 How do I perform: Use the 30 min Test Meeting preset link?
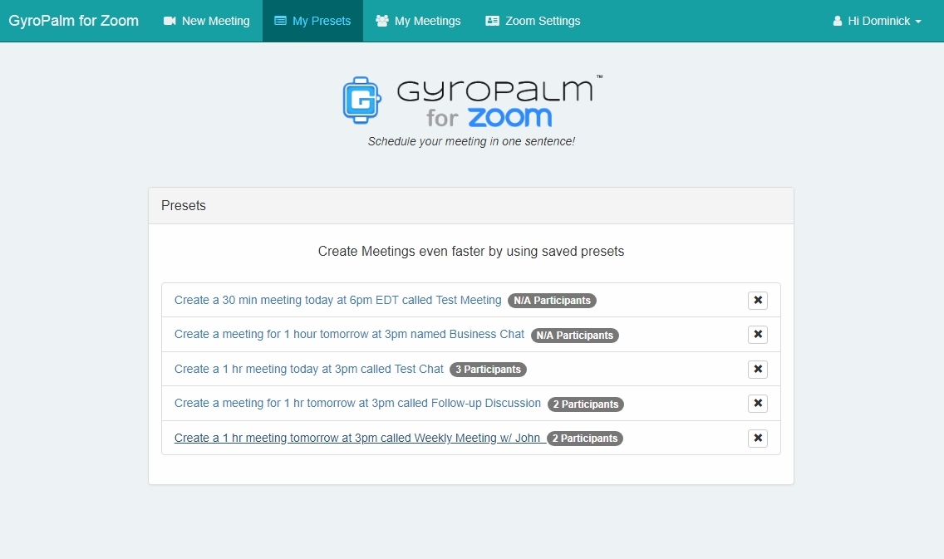coord(337,300)
